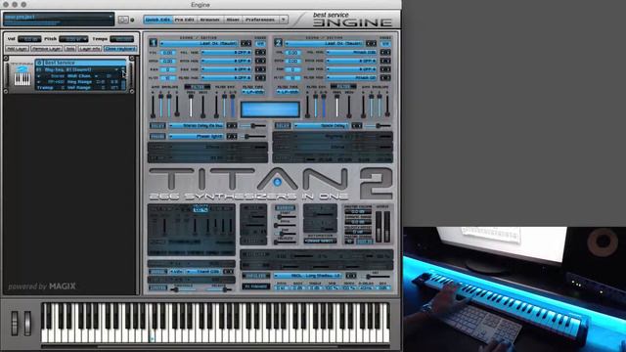Click prev/next arrows beside section 1 Vol Mod
This screenshot has height=352, width=626.
tap(260, 52)
